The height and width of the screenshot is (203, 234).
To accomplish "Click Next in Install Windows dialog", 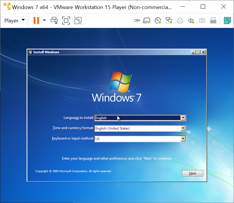I will point(193,173).
